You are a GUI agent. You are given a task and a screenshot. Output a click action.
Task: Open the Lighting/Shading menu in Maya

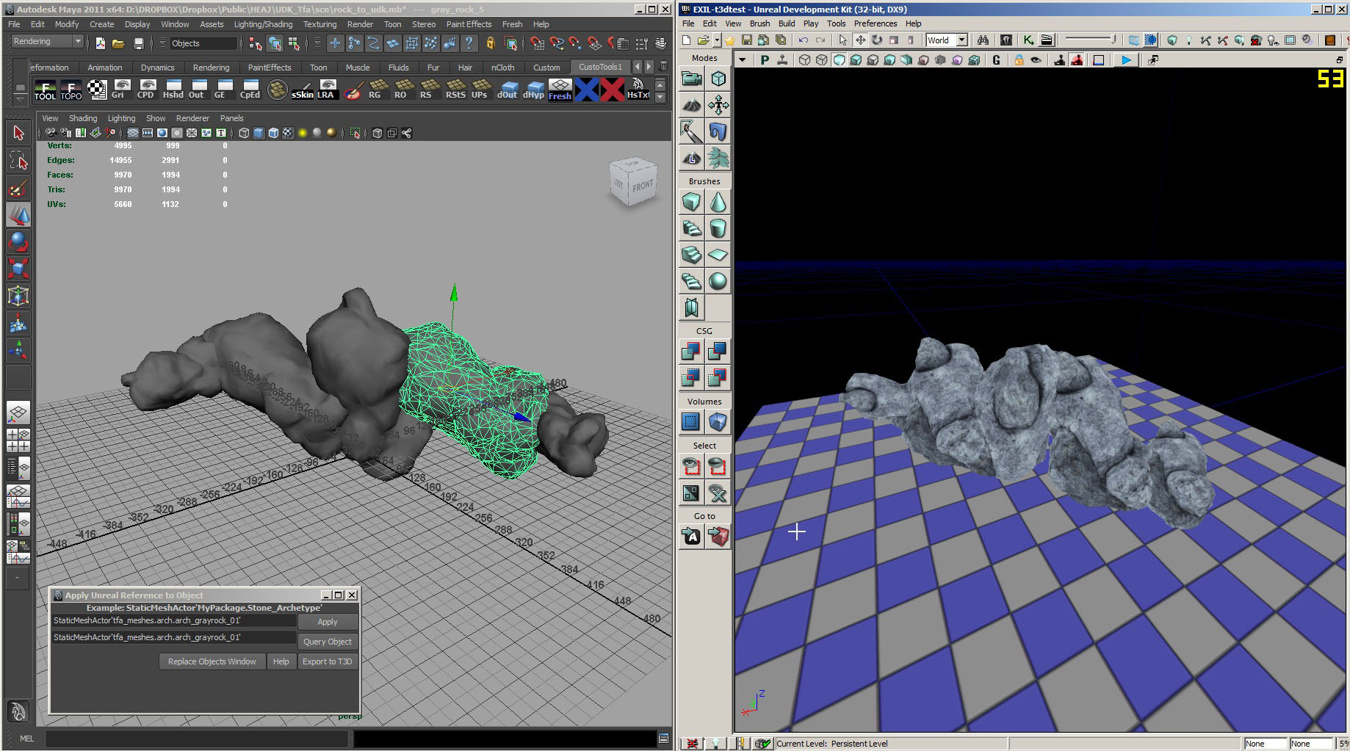click(x=263, y=24)
